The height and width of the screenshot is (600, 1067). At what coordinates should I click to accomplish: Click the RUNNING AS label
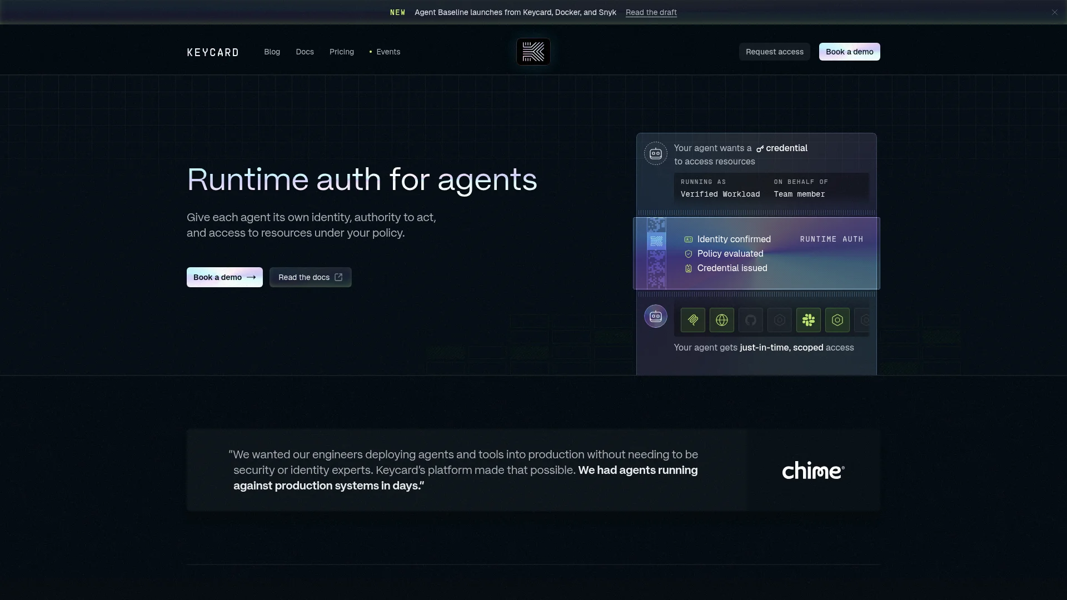tap(703, 182)
